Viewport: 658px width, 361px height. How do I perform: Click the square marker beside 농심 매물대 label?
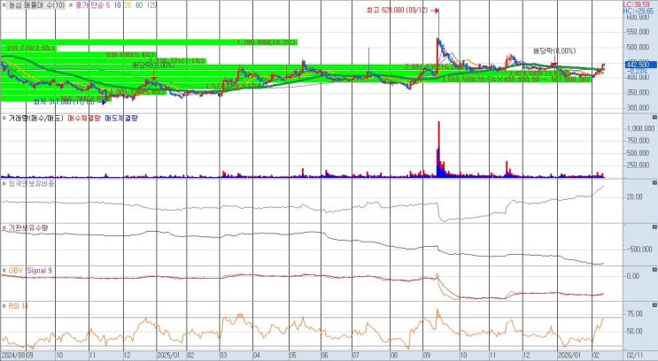[4, 5]
